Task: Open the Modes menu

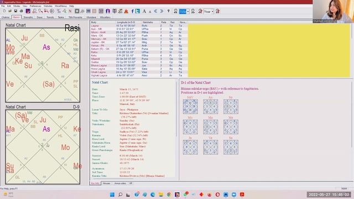Action: click(17, 6)
